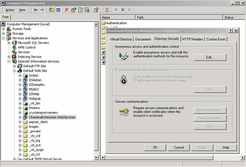Viewport: 246px width, 167px height.
Task: Click the Server Certificate button
Action: (210, 110)
